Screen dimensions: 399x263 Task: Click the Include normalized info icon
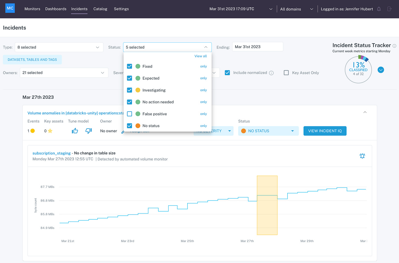click(271, 73)
